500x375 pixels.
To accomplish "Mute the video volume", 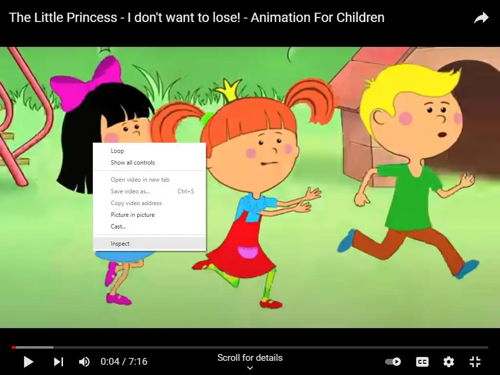I will (x=84, y=362).
